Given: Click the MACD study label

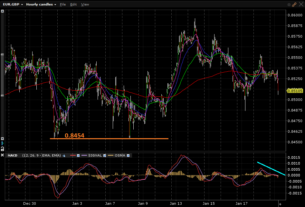Looking at the screenshot, I should click(13, 155).
